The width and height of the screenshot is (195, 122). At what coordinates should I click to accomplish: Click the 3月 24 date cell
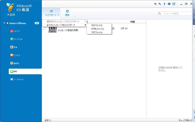click(124, 28)
